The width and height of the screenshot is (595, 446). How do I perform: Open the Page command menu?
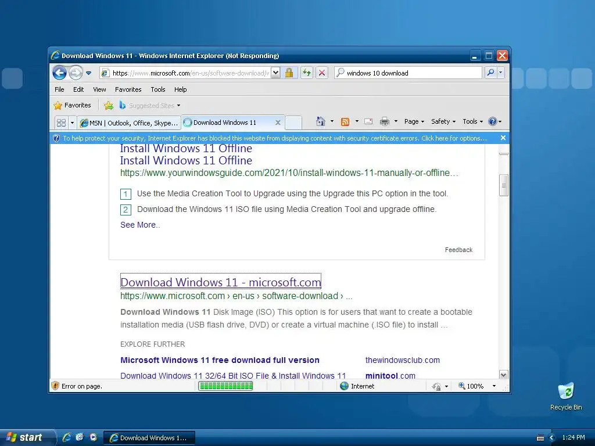(x=414, y=121)
